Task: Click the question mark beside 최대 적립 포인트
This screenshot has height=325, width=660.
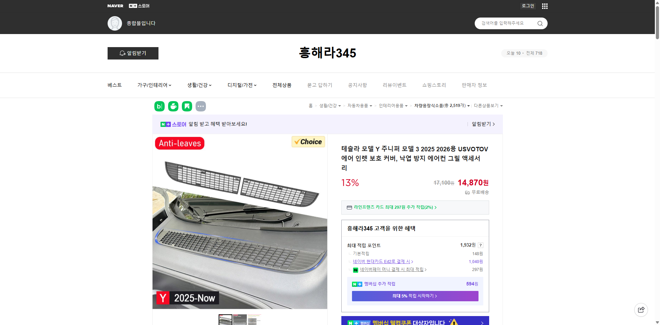Action: tap(481, 245)
